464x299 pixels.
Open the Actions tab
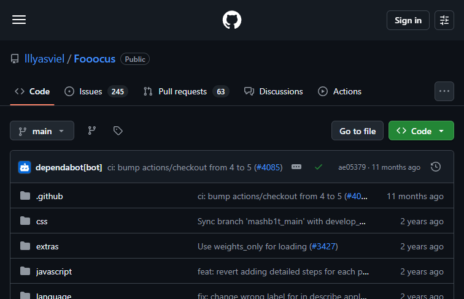340,91
